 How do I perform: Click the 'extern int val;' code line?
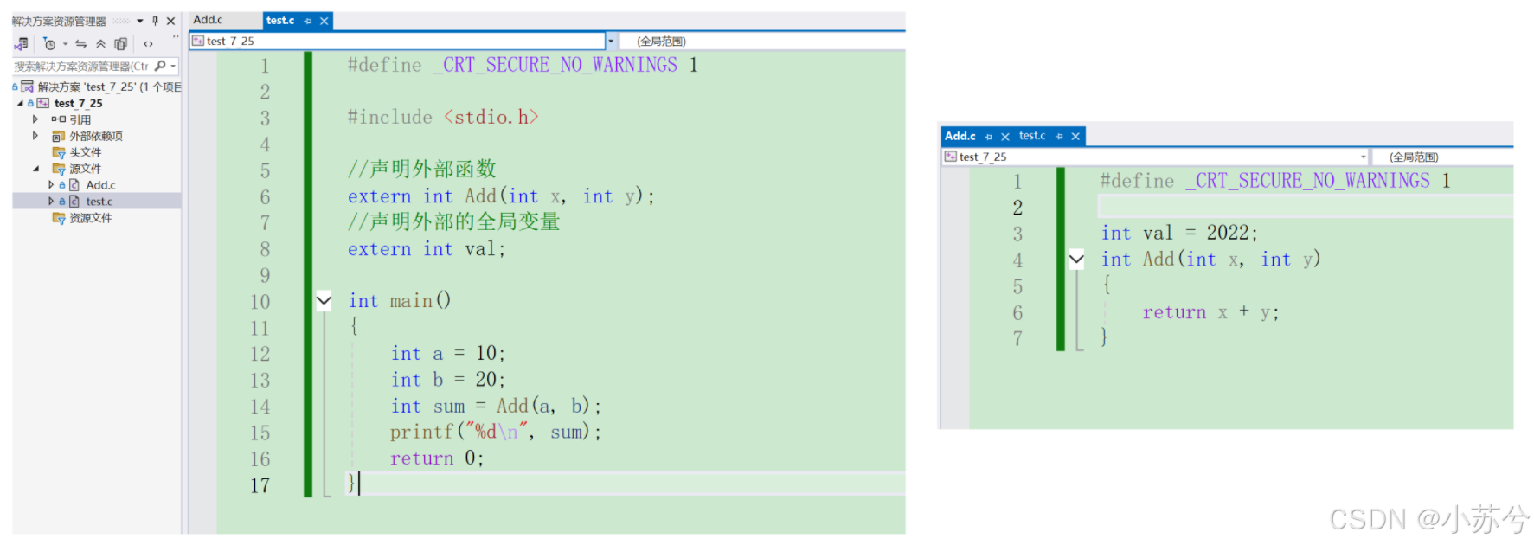[426, 249]
